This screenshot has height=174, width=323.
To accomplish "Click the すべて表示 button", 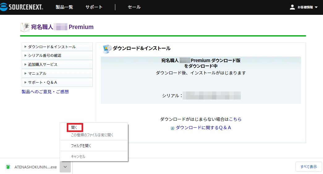I will [308, 167].
